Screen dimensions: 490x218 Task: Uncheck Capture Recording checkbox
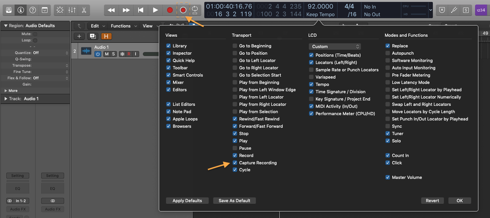tap(235, 163)
